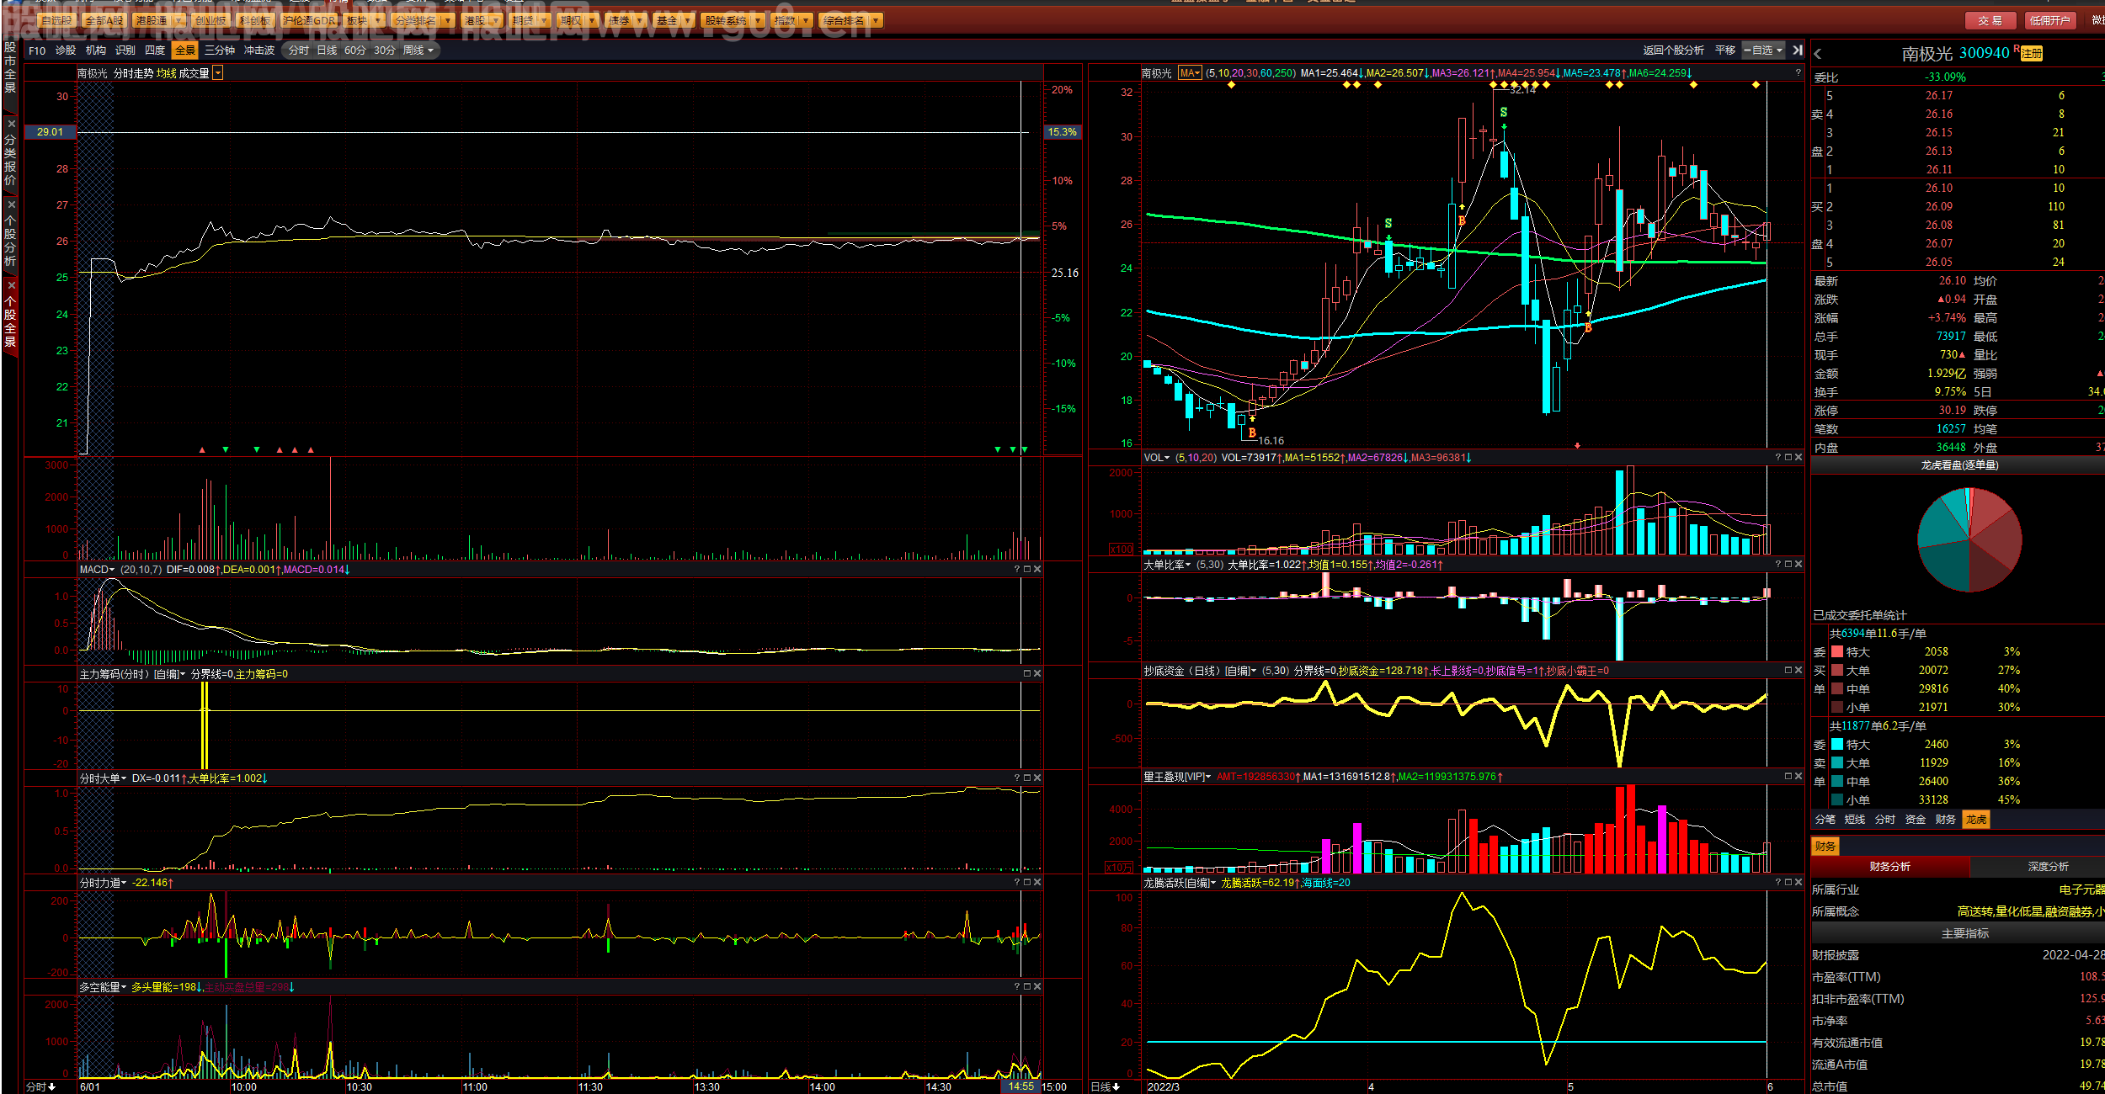Close the 主力筹码 indicator panel

tap(1037, 674)
